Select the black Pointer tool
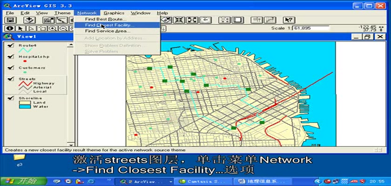This screenshot has width=391, height=186. tap(21, 28)
